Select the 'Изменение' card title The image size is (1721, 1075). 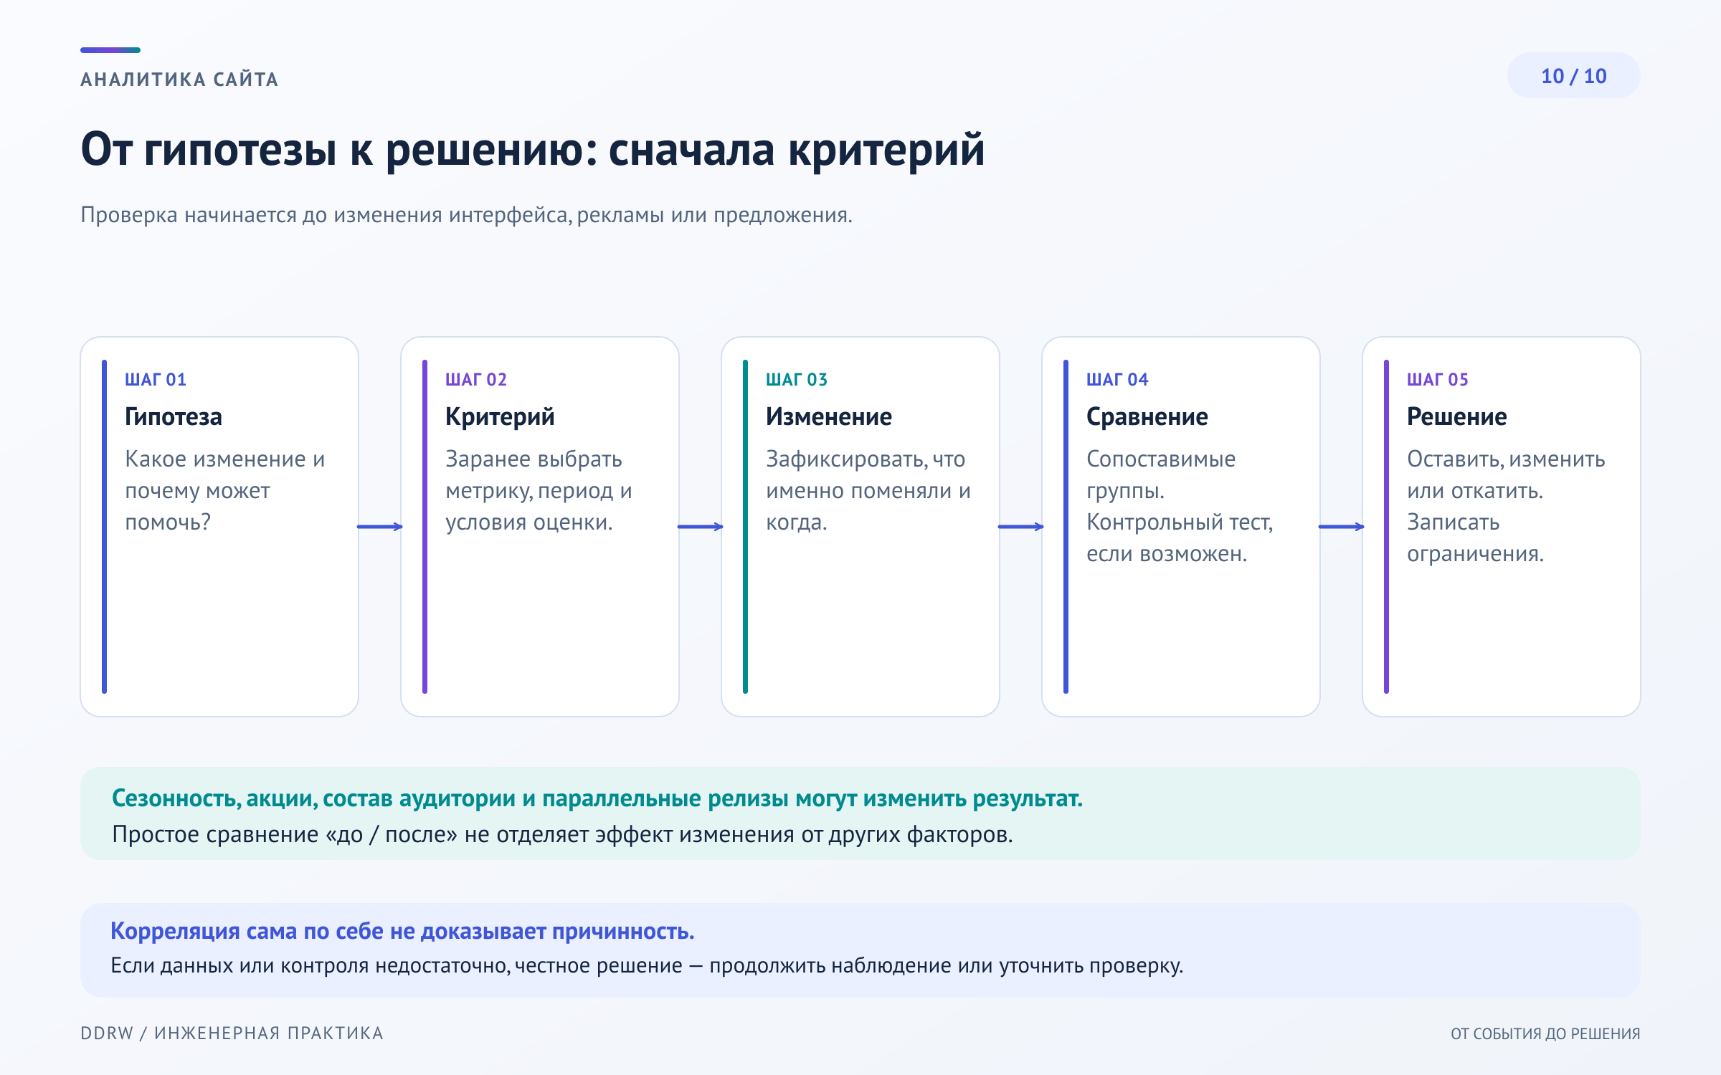click(829, 416)
